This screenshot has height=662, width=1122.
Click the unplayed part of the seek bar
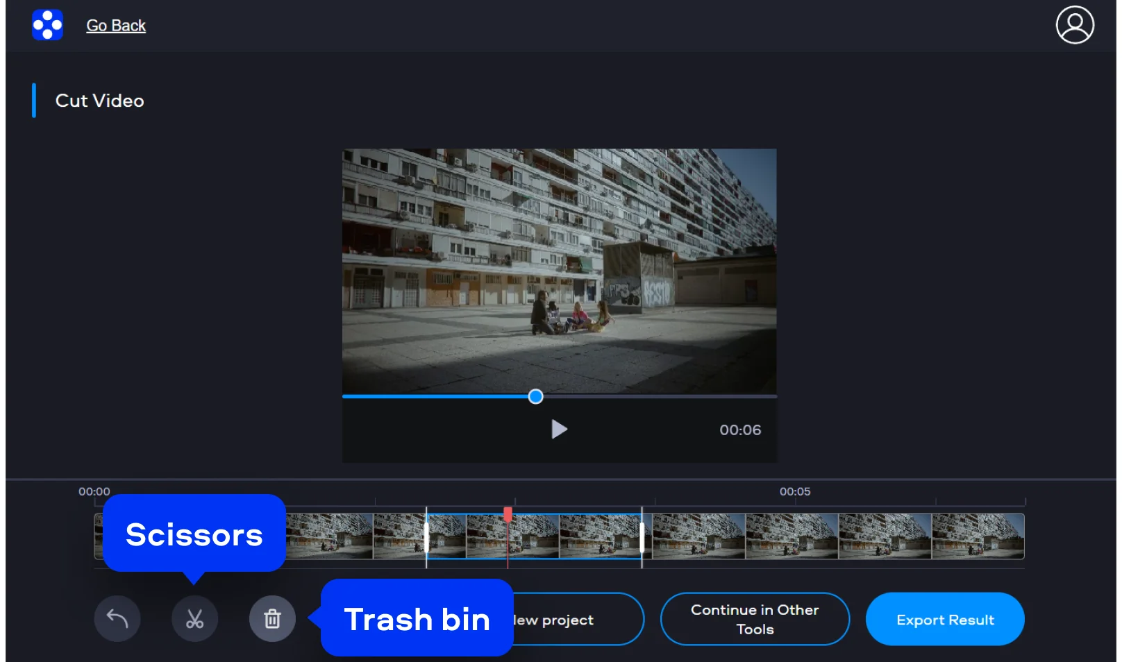[660, 396]
